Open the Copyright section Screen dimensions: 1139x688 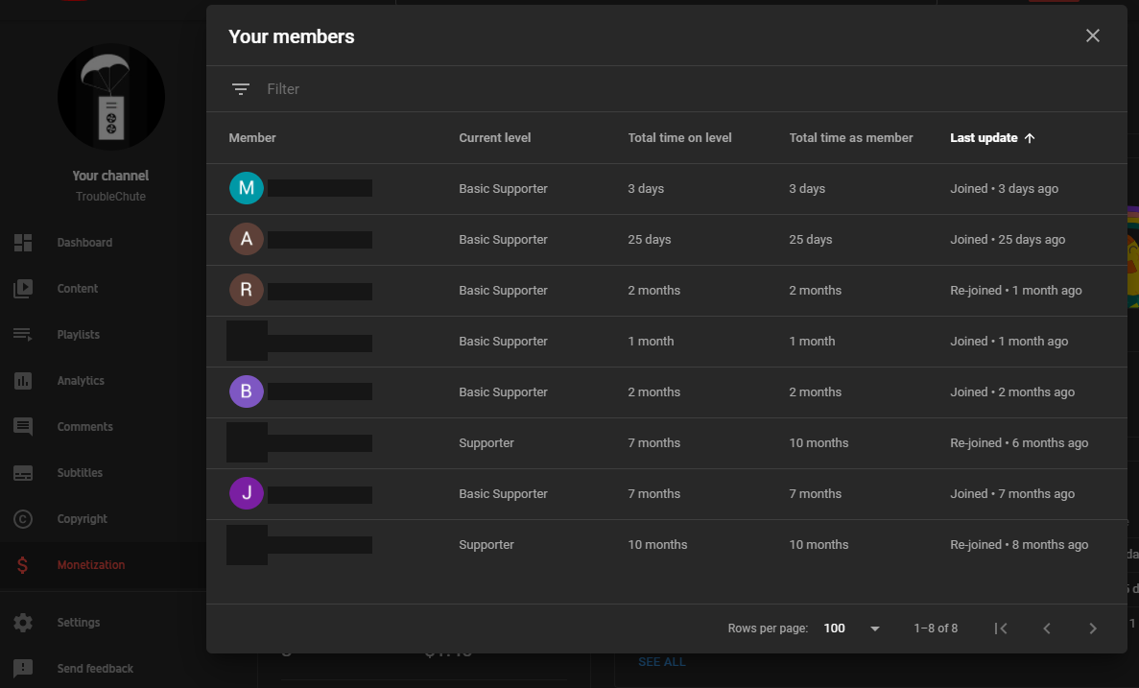click(x=84, y=518)
